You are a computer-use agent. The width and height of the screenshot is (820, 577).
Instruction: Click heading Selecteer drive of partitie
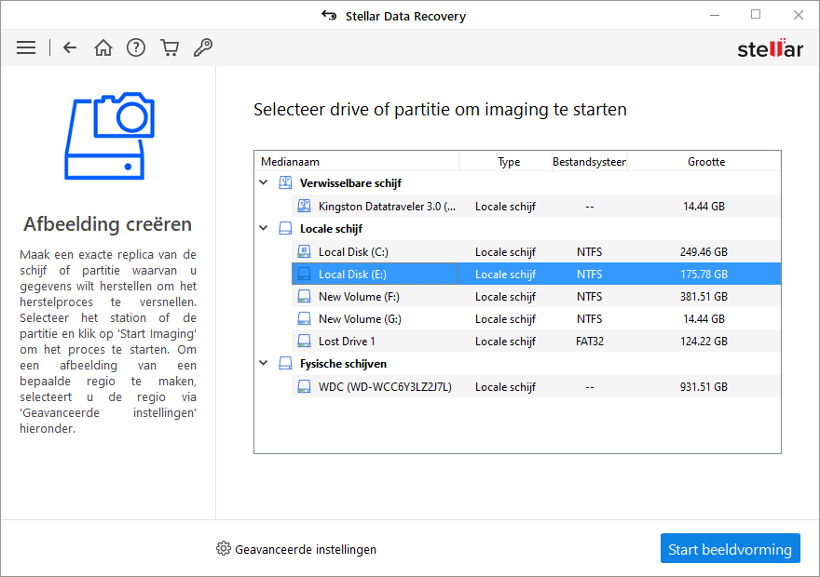(x=440, y=110)
